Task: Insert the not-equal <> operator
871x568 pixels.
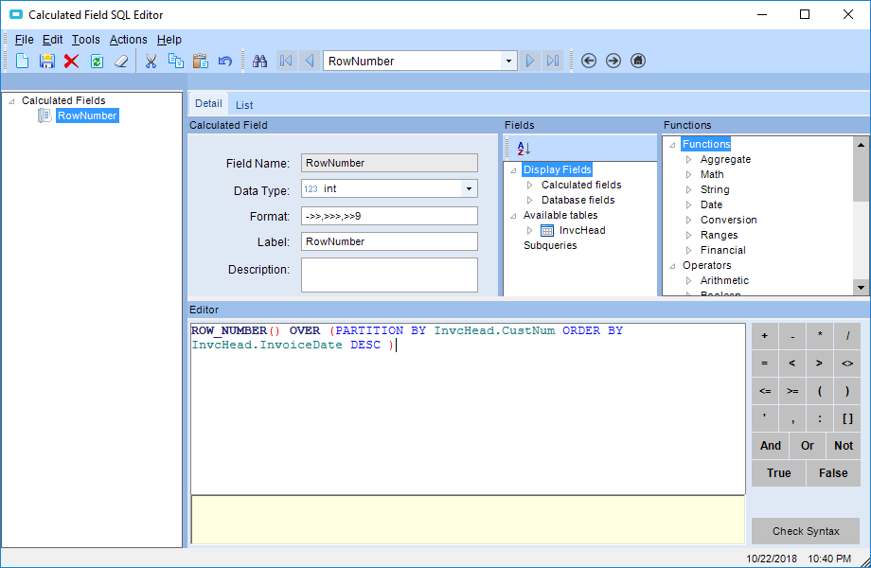Action: tap(847, 364)
